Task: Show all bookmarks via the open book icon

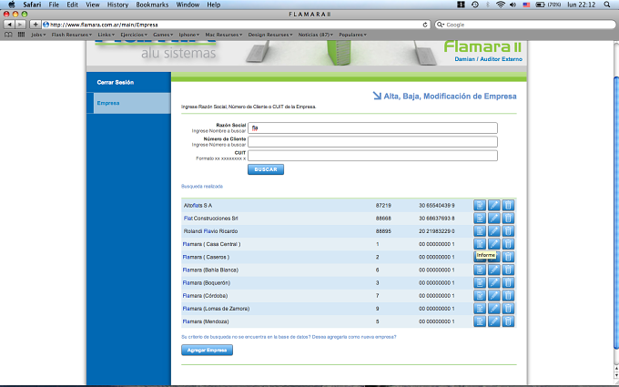Action: click(x=8, y=35)
